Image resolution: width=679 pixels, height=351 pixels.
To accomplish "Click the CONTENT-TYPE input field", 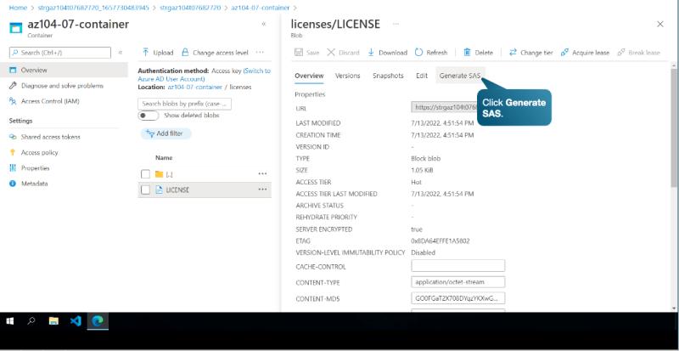I will tap(458, 282).
